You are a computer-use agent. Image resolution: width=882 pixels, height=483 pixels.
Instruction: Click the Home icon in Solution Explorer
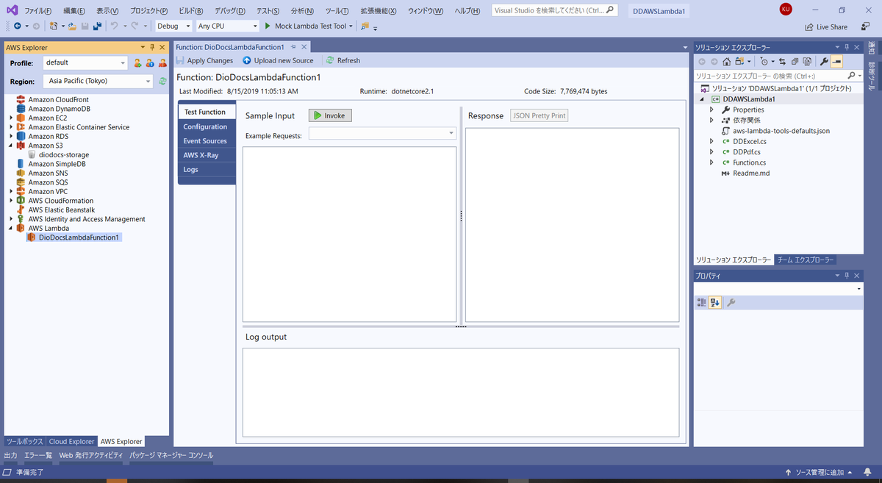click(x=727, y=62)
